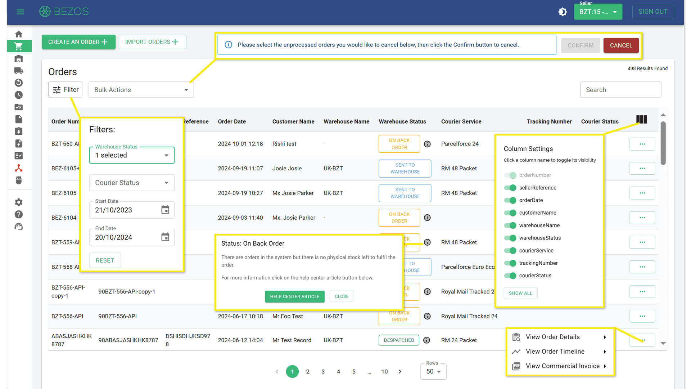Select View Order Timeline menu item

[560, 352]
